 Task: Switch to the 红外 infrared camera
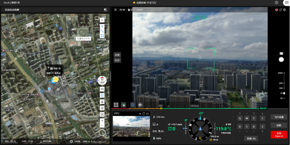(117, 60)
